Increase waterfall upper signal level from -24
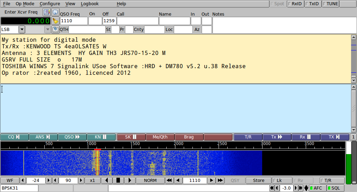The image size is (357, 192). tap(48, 181)
